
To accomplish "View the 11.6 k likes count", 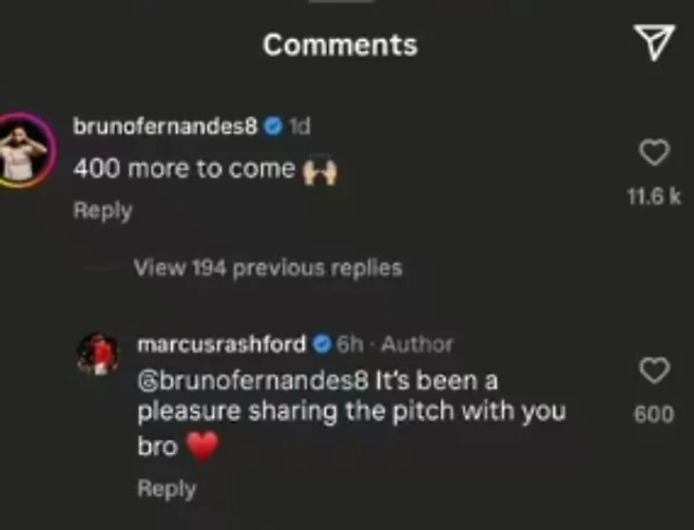I will tap(654, 197).
